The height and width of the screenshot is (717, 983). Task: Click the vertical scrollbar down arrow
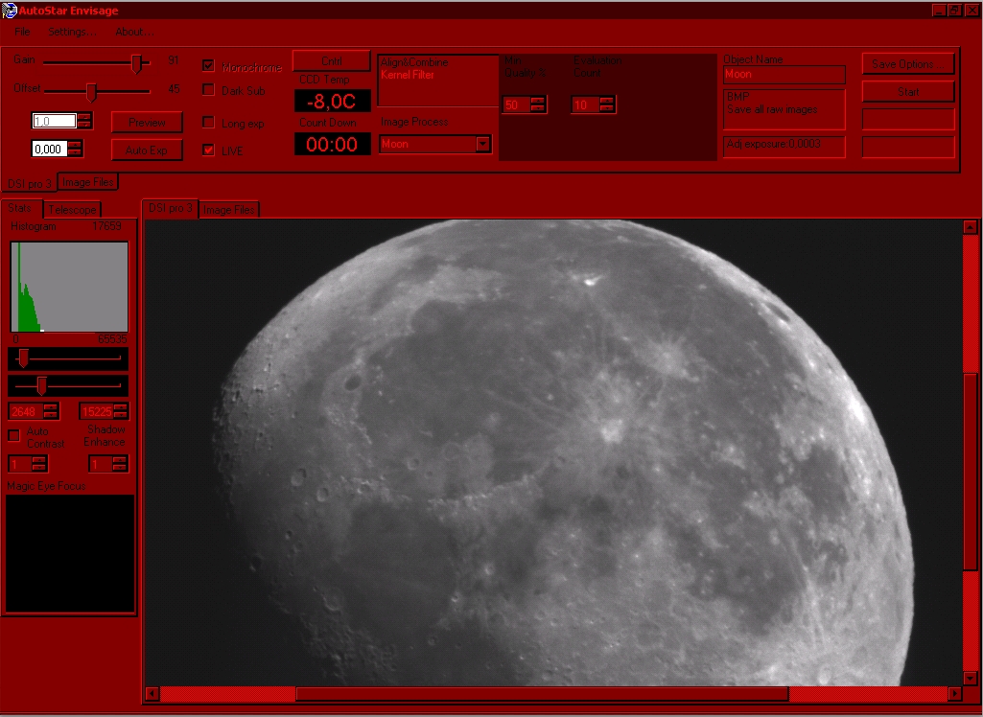pyautogui.click(x=970, y=678)
